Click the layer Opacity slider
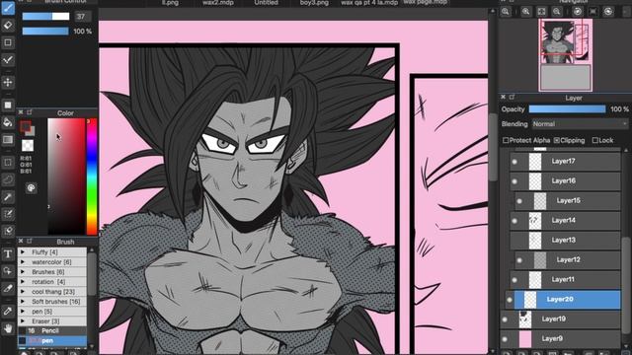Image resolution: width=632 pixels, height=355 pixels. point(567,109)
